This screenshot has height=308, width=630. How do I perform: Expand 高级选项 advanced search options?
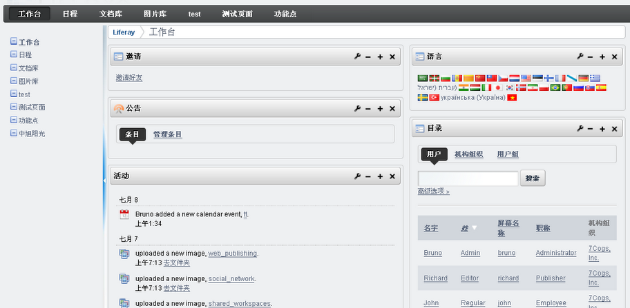coord(434,192)
